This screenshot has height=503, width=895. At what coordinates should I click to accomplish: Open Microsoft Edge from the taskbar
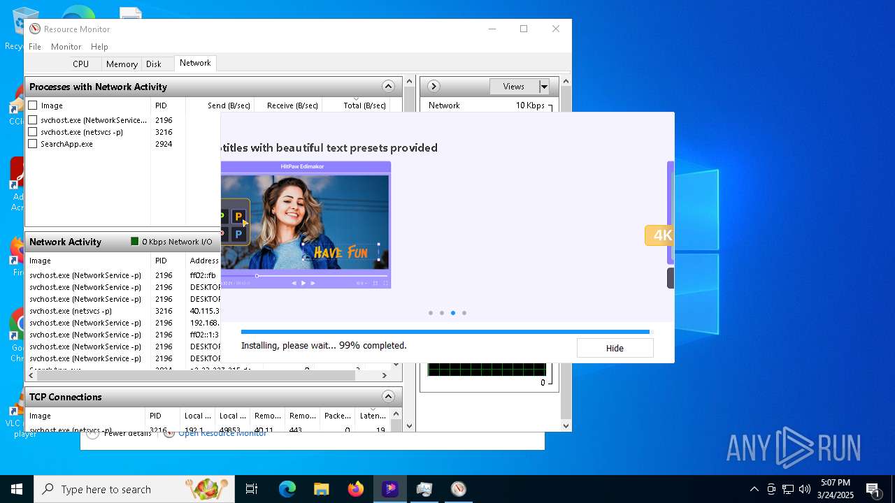pos(287,489)
